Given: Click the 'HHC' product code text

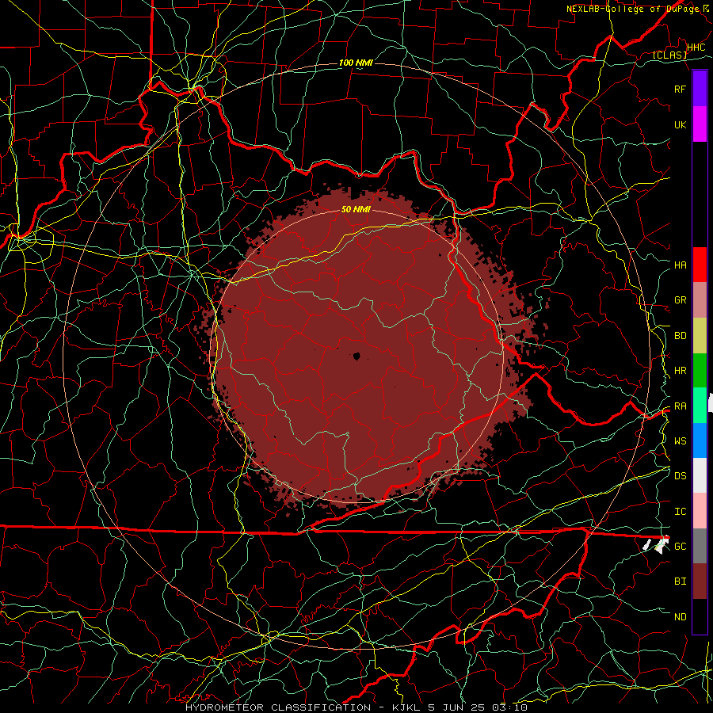Looking at the screenshot, I should 696,48.
